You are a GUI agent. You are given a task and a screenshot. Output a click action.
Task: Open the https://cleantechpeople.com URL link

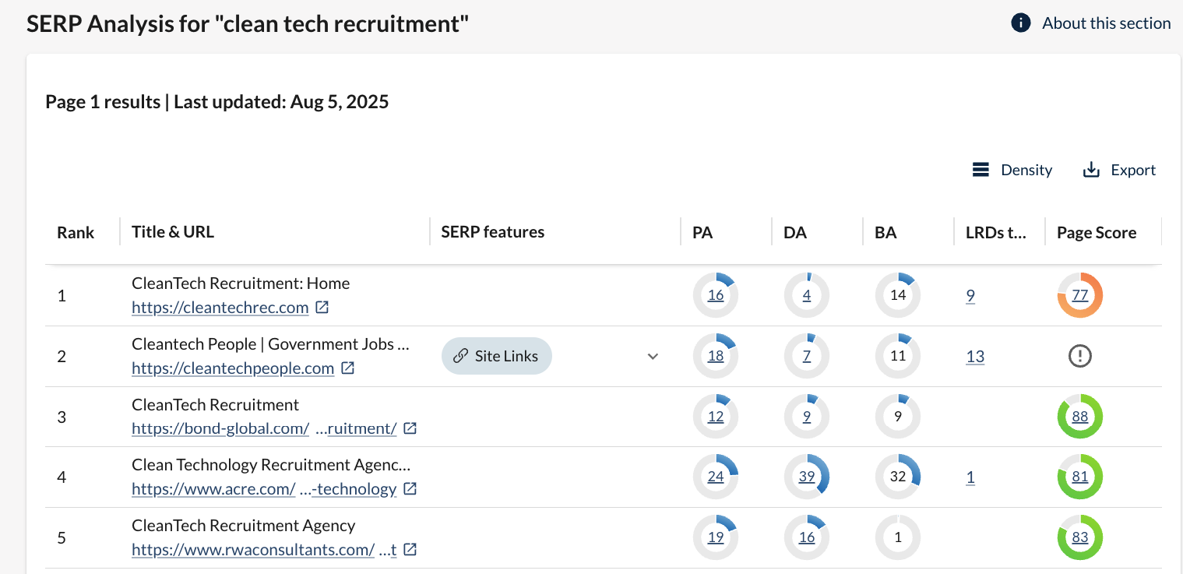[x=233, y=368]
